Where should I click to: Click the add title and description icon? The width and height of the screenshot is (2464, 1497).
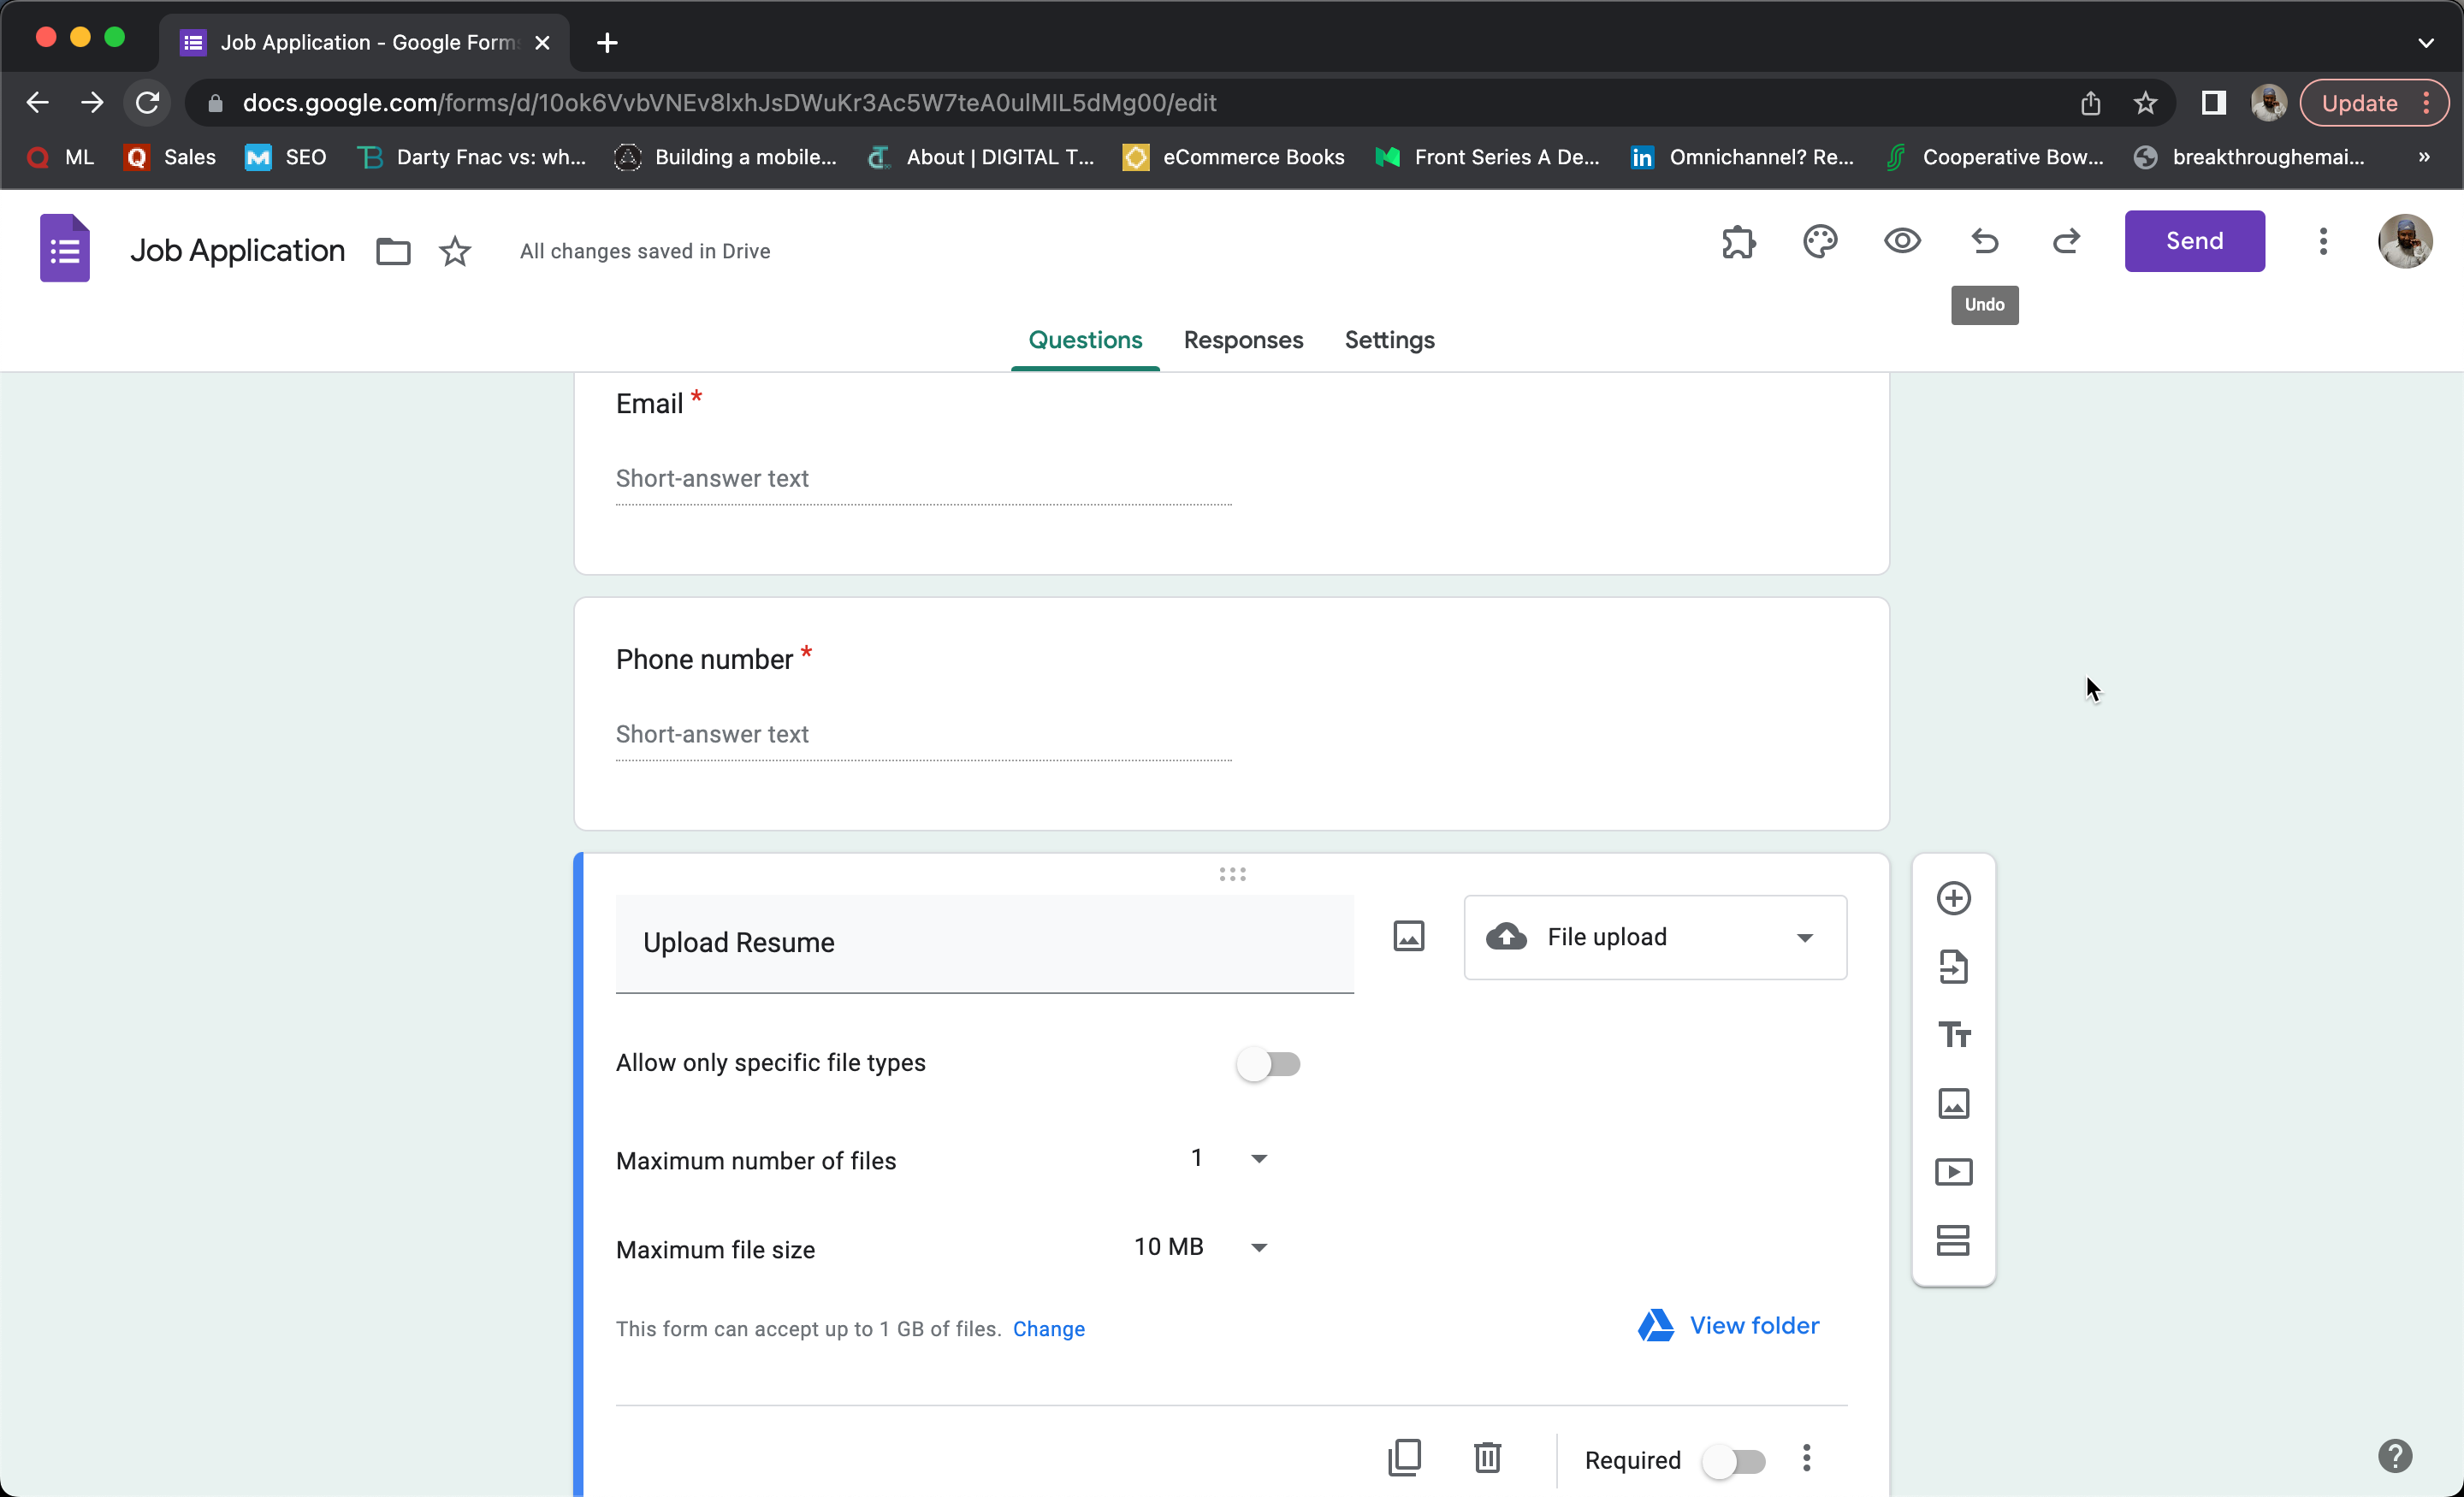pyautogui.click(x=1953, y=1034)
